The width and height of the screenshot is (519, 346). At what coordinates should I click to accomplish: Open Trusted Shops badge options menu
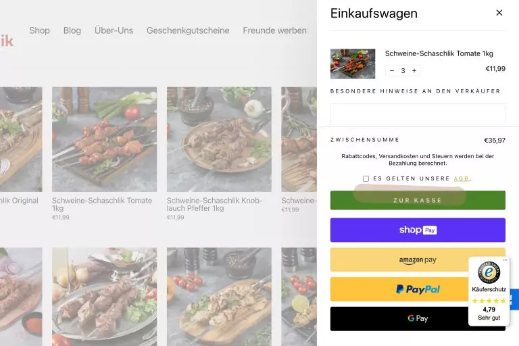point(505,260)
